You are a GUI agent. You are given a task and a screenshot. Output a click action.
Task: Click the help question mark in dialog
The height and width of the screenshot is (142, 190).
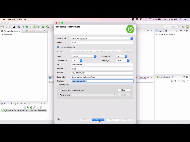point(58,120)
